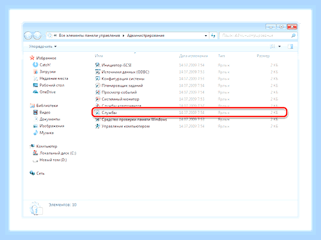This screenshot has height=240, width=321.
Task: Click the Недавние места icon
Action: coord(35,78)
